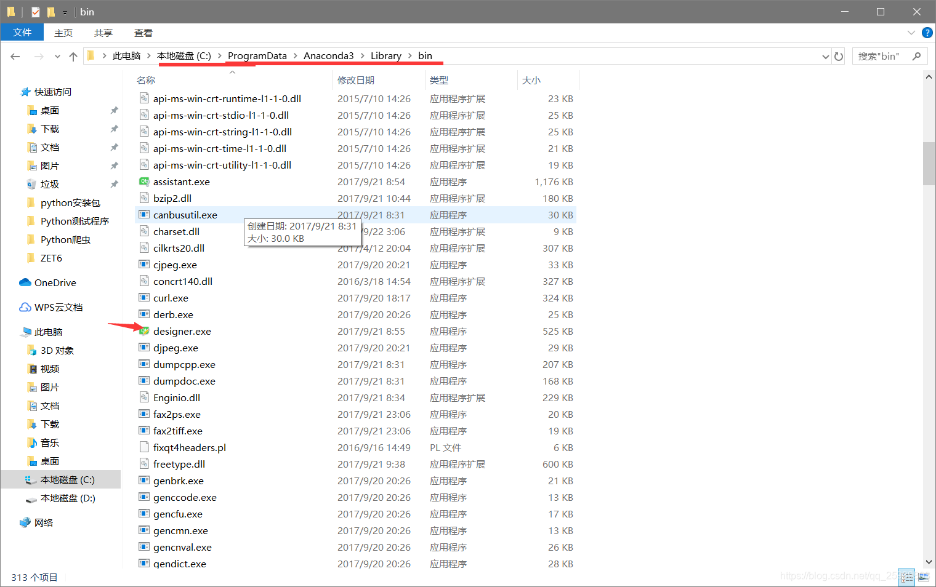This screenshot has height=587, width=936.
Task: Click ProgramData in the address breadcrumb
Action: point(257,56)
